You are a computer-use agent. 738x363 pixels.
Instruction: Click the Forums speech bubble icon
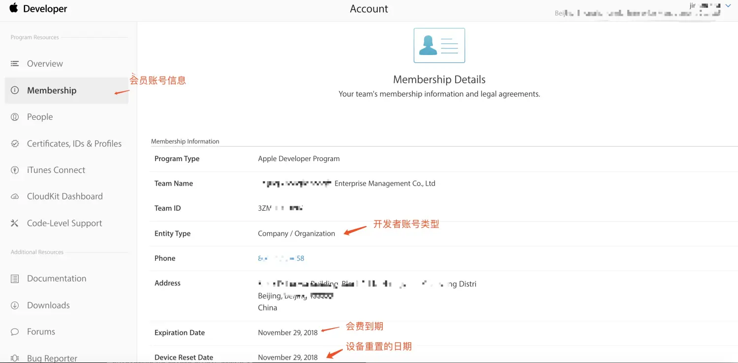(15, 332)
